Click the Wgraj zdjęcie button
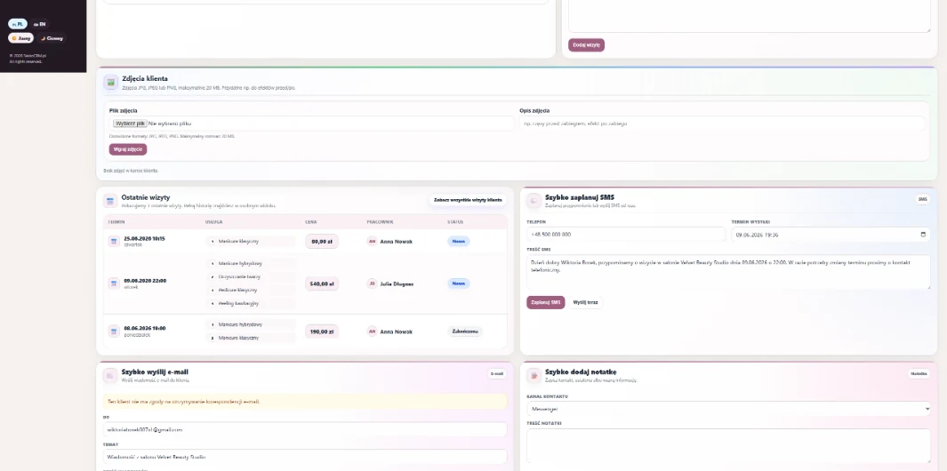The image size is (947, 471). click(128, 149)
